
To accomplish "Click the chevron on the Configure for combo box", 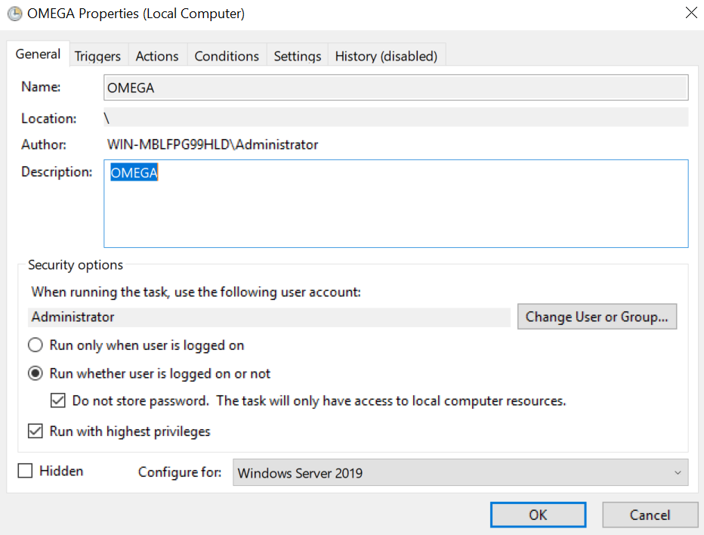I will (678, 472).
